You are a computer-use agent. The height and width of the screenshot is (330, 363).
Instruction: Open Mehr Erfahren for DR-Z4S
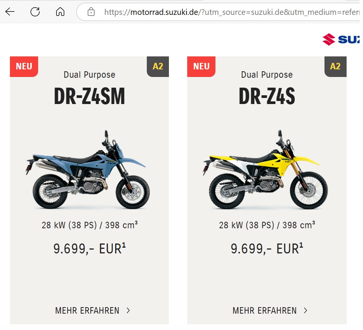pos(265,311)
